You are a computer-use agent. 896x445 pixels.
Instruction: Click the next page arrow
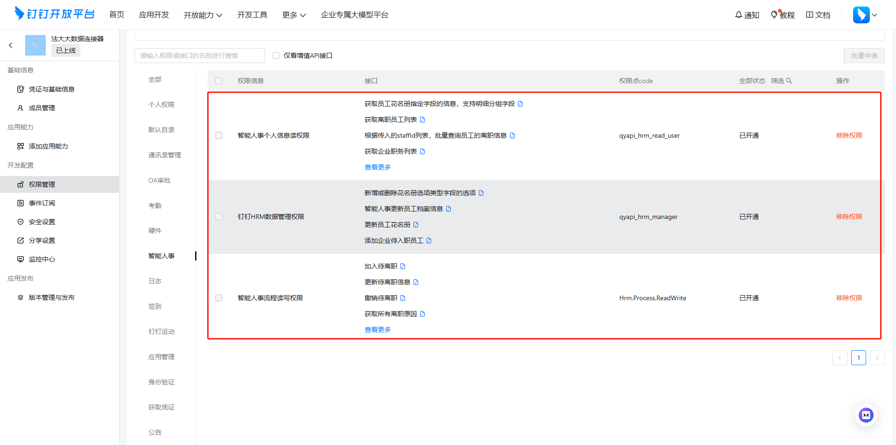click(877, 358)
